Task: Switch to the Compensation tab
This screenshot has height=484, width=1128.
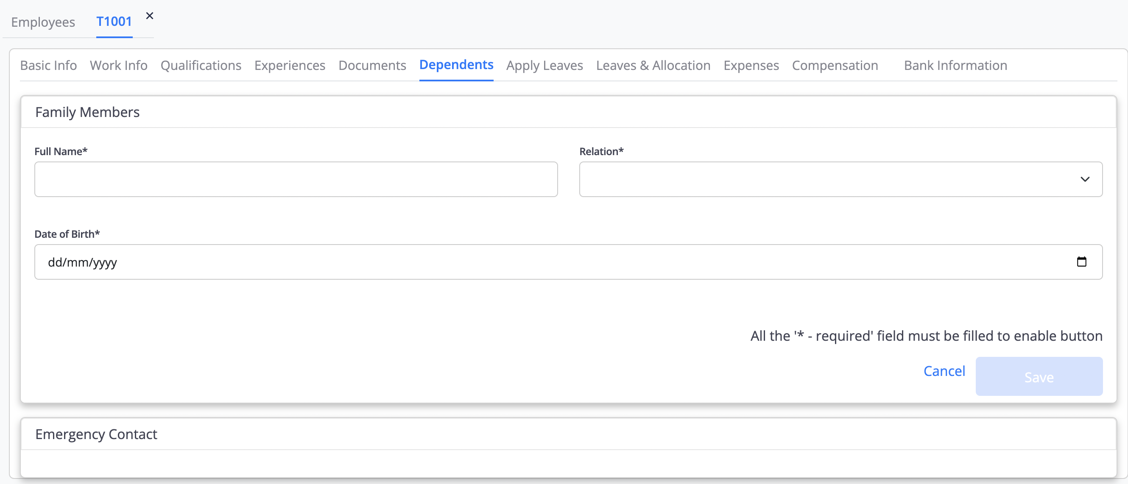Action: pyautogui.click(x=835, y=65)
